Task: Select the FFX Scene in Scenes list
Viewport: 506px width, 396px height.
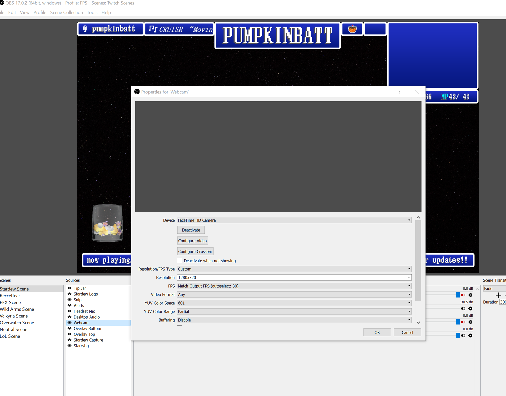Action: tap(10, 302)
